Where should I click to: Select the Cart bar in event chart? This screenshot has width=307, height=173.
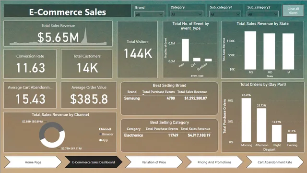197,60
